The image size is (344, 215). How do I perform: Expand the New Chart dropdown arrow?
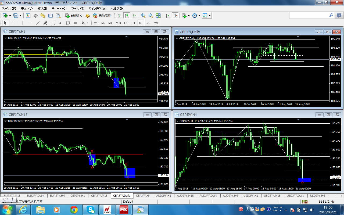(x=10, y=16)
